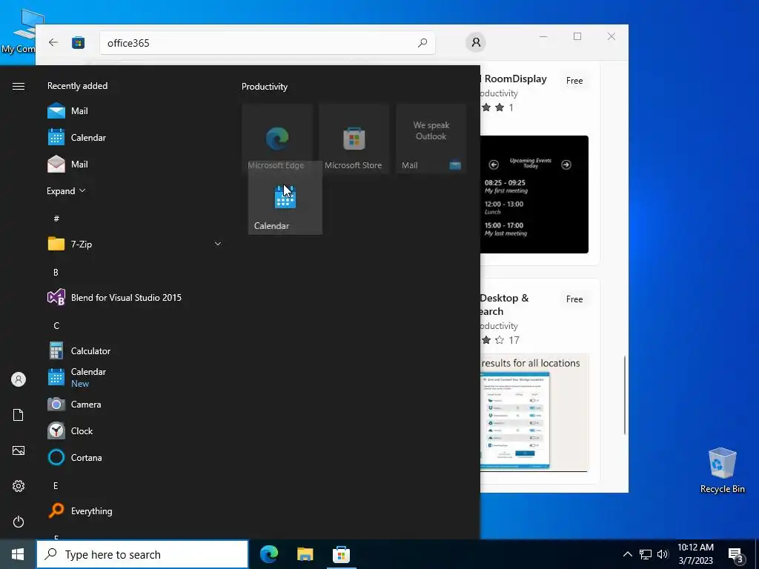Open the Power options in Start sidebar
Screen dimensions: 759x569
pos(19,522)
